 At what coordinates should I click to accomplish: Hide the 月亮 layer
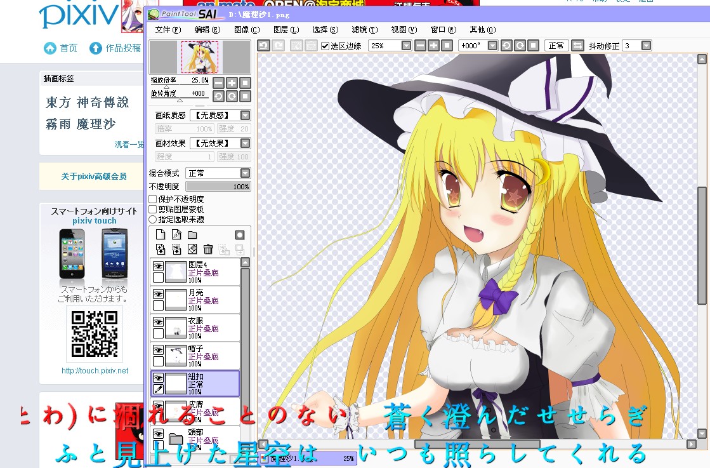158,294
